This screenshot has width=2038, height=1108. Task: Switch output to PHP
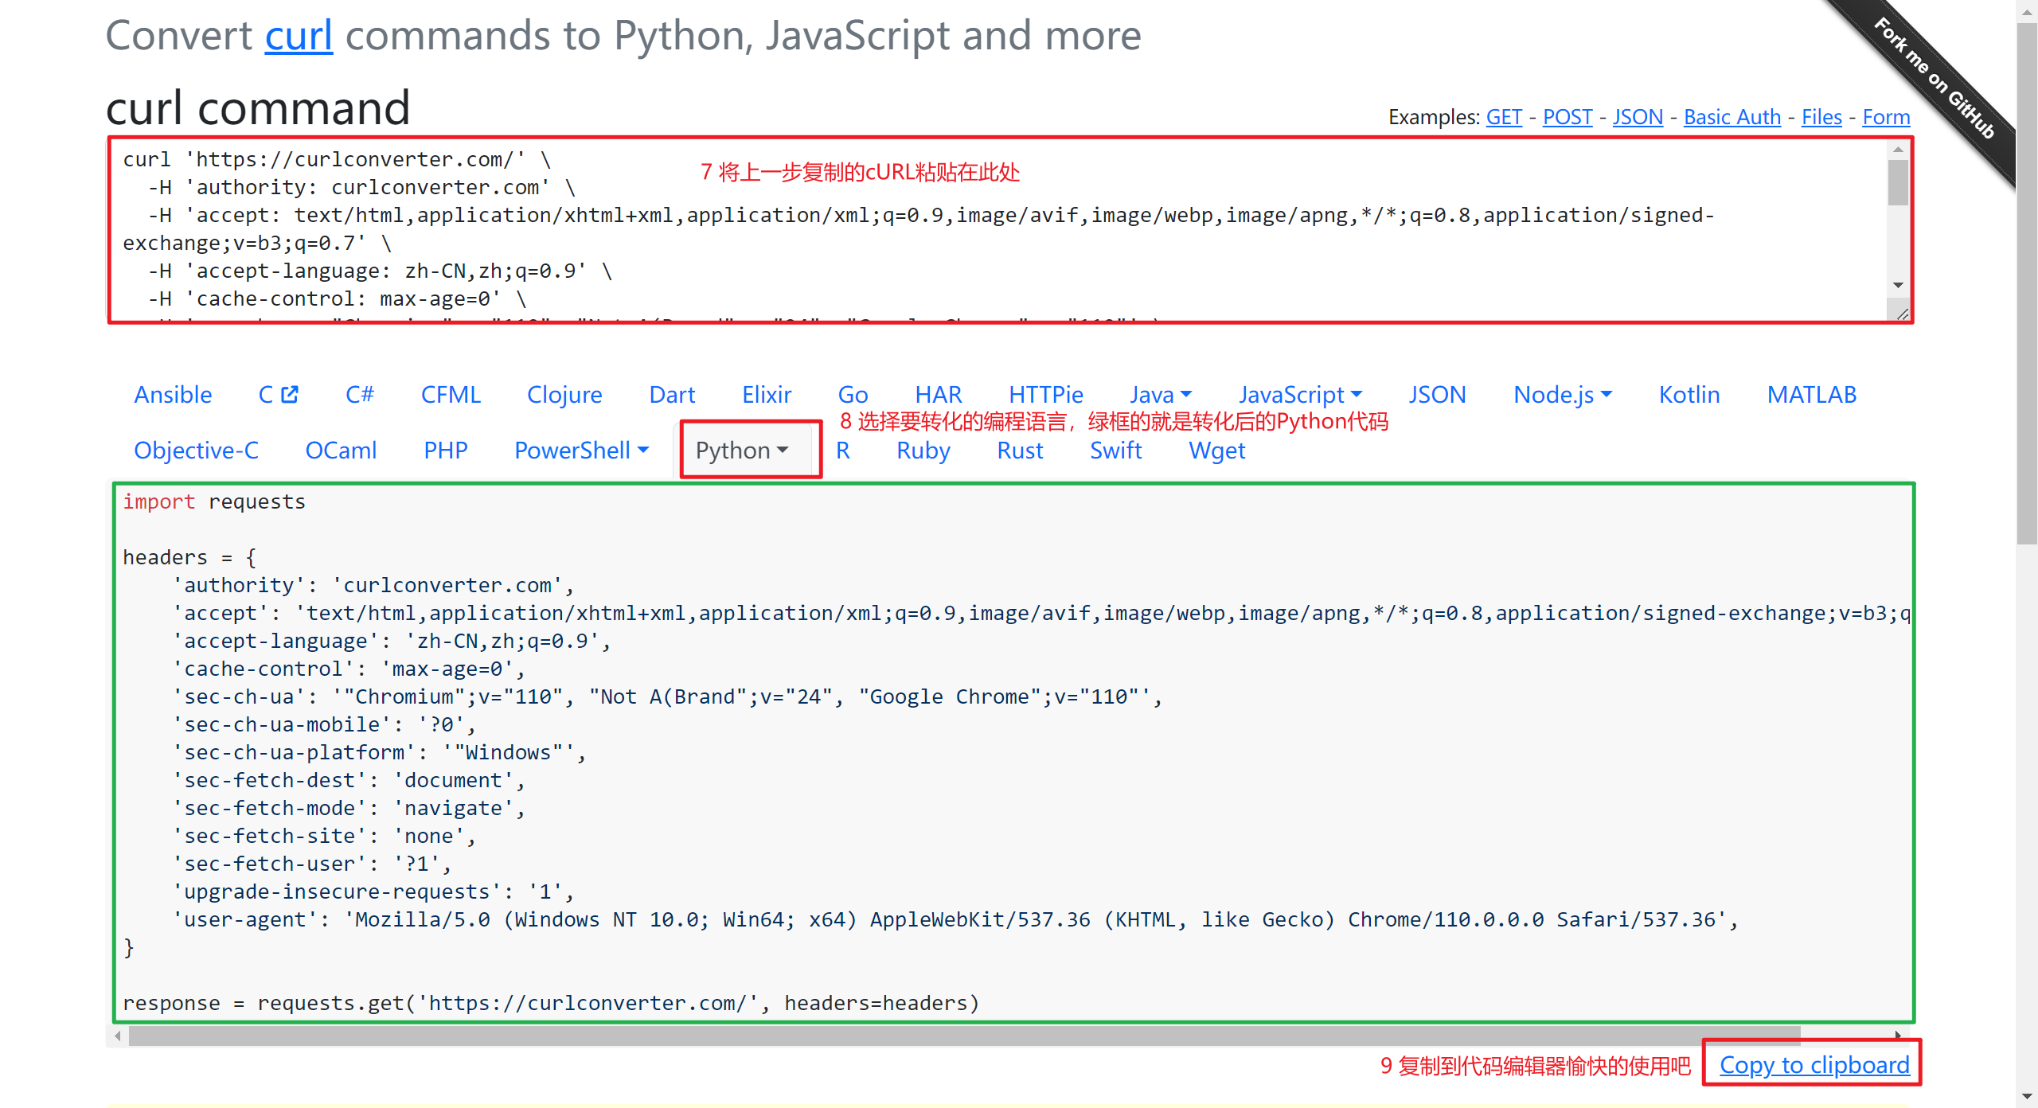click(446, 451)
